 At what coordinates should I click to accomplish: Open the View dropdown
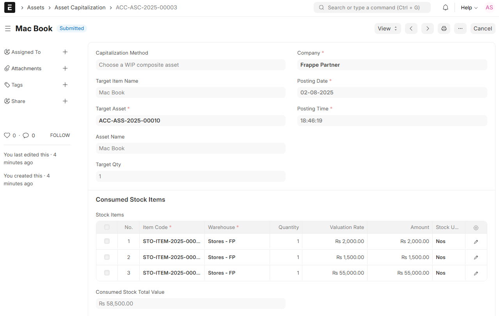point(387,28)
